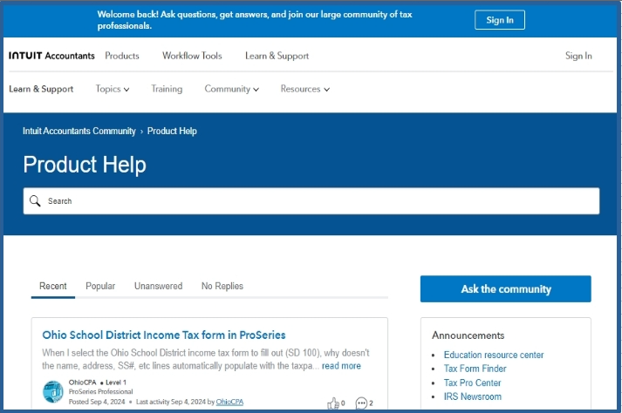Click the search magnifier icon
Image resolution: width=622 pixels, height=413 pixels.
click(35, 201)
